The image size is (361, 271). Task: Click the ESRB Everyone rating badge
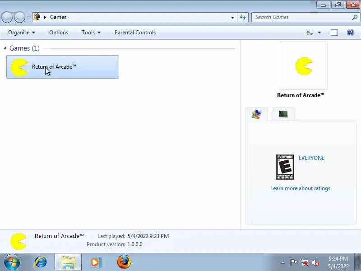(x=285, y=167)
